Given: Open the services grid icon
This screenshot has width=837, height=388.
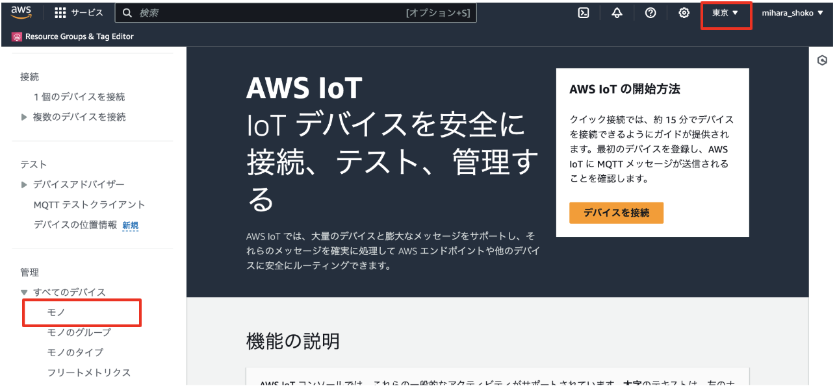Looking at the screenshot, I should (x=62, y=12).
